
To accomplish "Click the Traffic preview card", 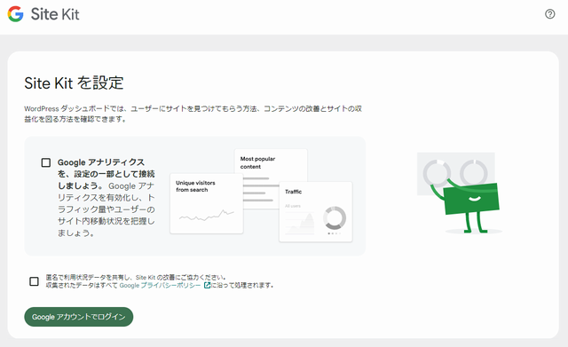I will pos(316,211).
